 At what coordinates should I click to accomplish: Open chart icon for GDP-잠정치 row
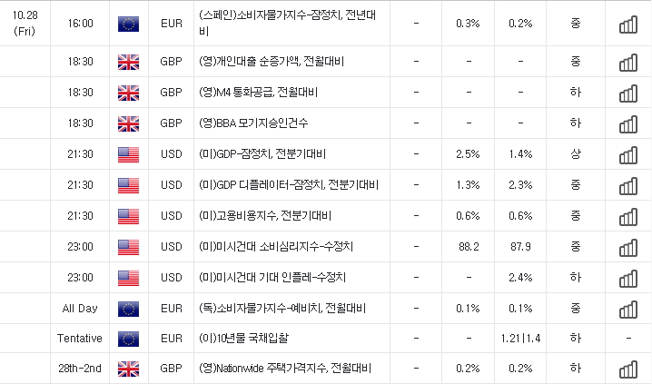click(x=628, y=154)
